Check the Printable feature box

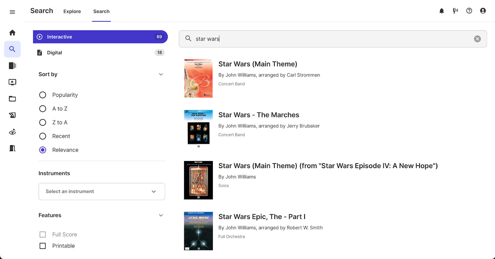43,246
